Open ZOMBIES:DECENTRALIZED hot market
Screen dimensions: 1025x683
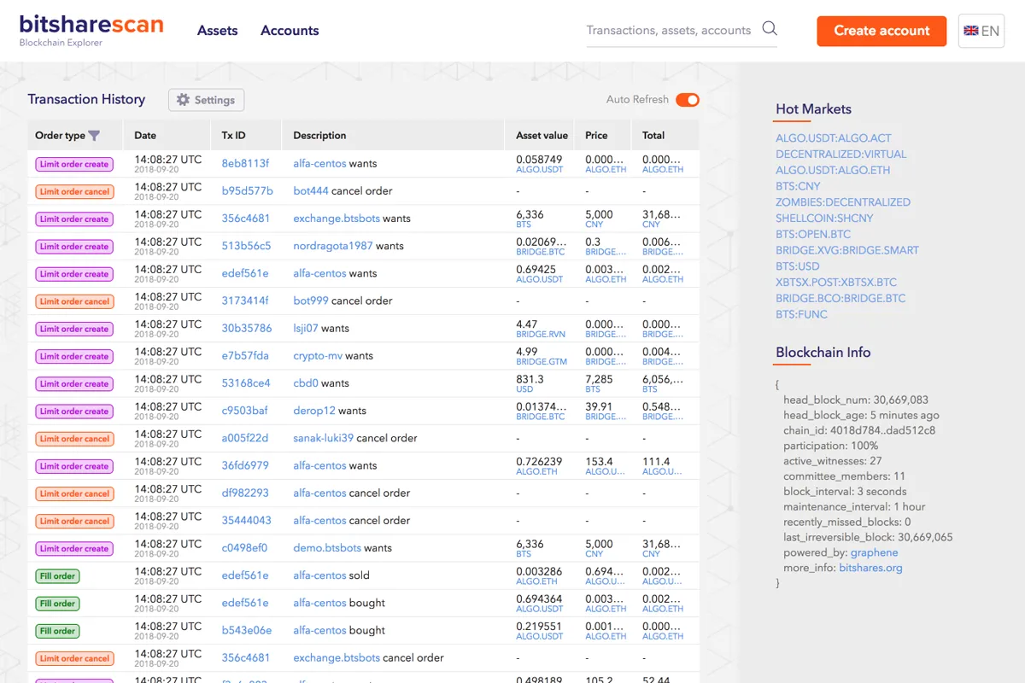pos(843,202)
